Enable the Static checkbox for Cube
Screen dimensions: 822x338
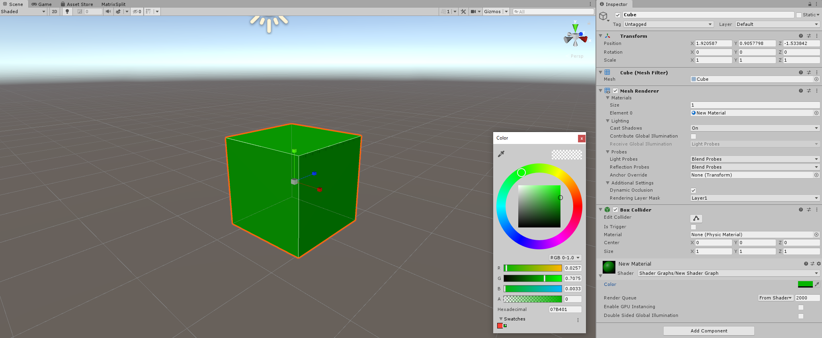(799, 15)
